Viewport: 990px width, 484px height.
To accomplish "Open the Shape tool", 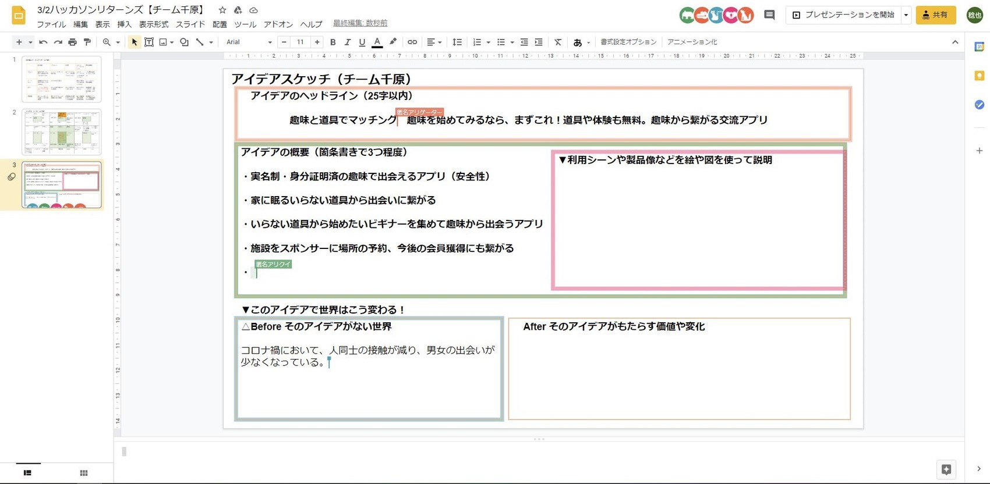I will 184,42.
